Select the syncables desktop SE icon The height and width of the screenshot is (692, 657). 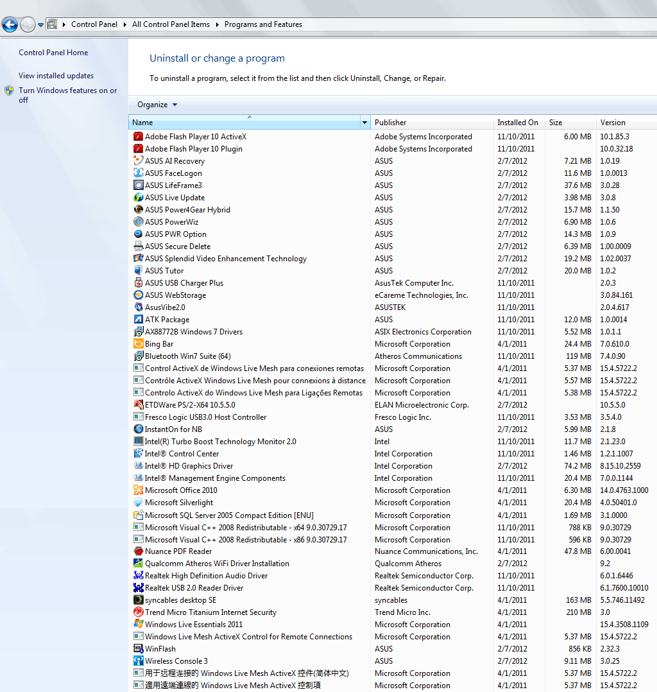(139, 600)
